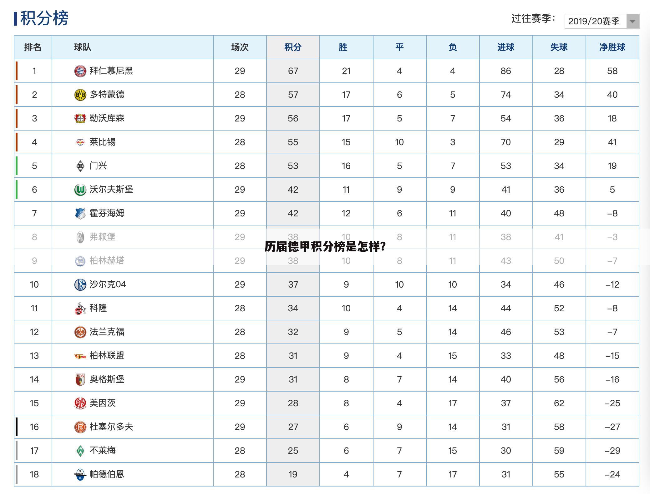Sort table by 积分 column header
The width and height of the screenshot is (650, 494).
coord(293,47)
